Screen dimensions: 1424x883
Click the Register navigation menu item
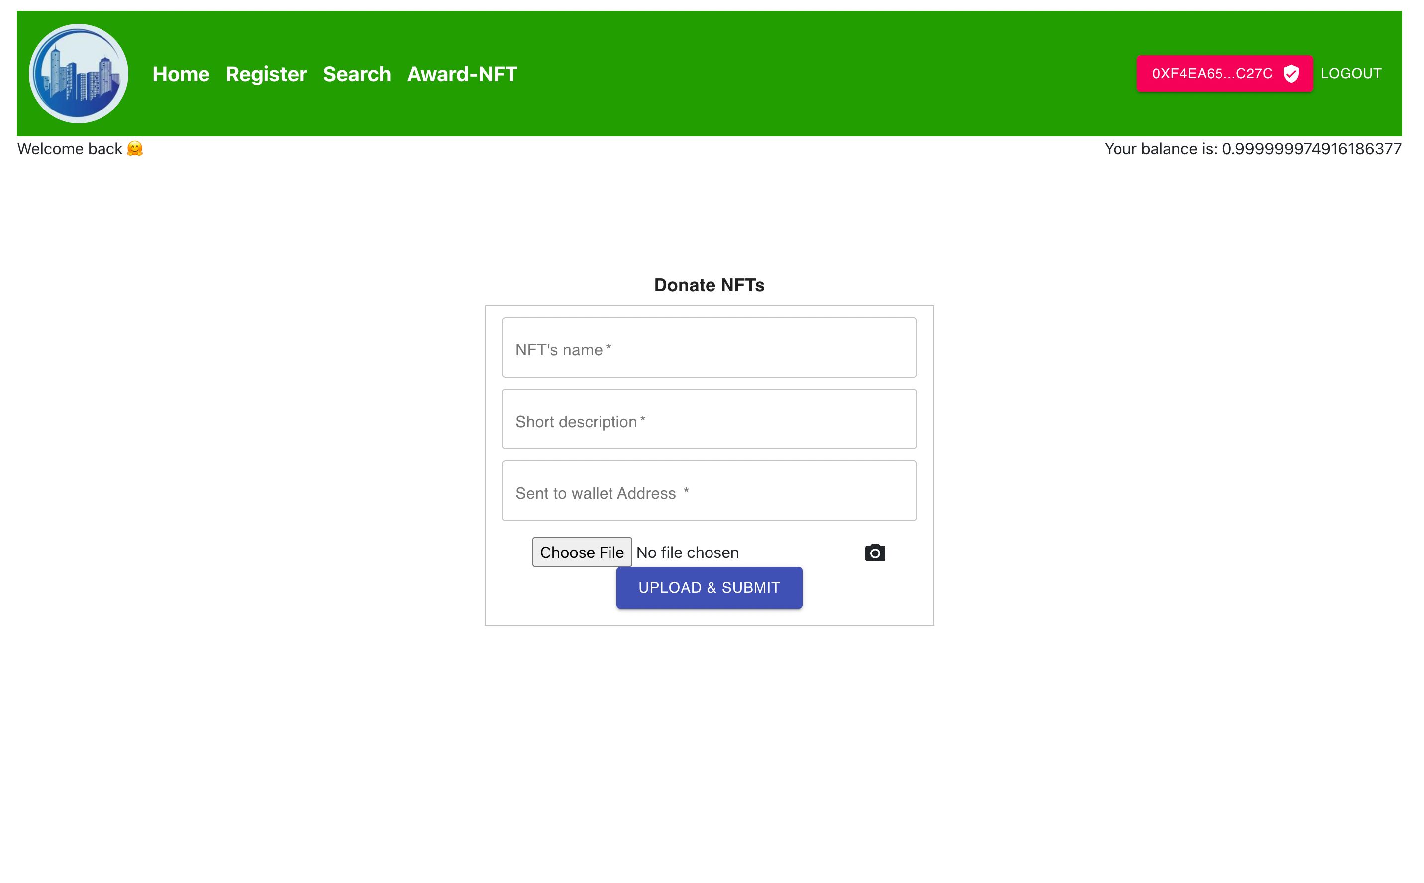click(x=266, y=73)
